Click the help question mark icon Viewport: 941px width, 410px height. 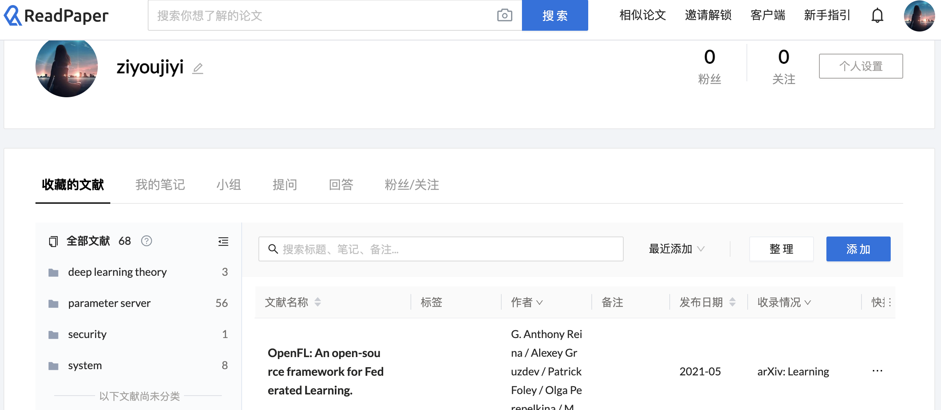(147, 241)
